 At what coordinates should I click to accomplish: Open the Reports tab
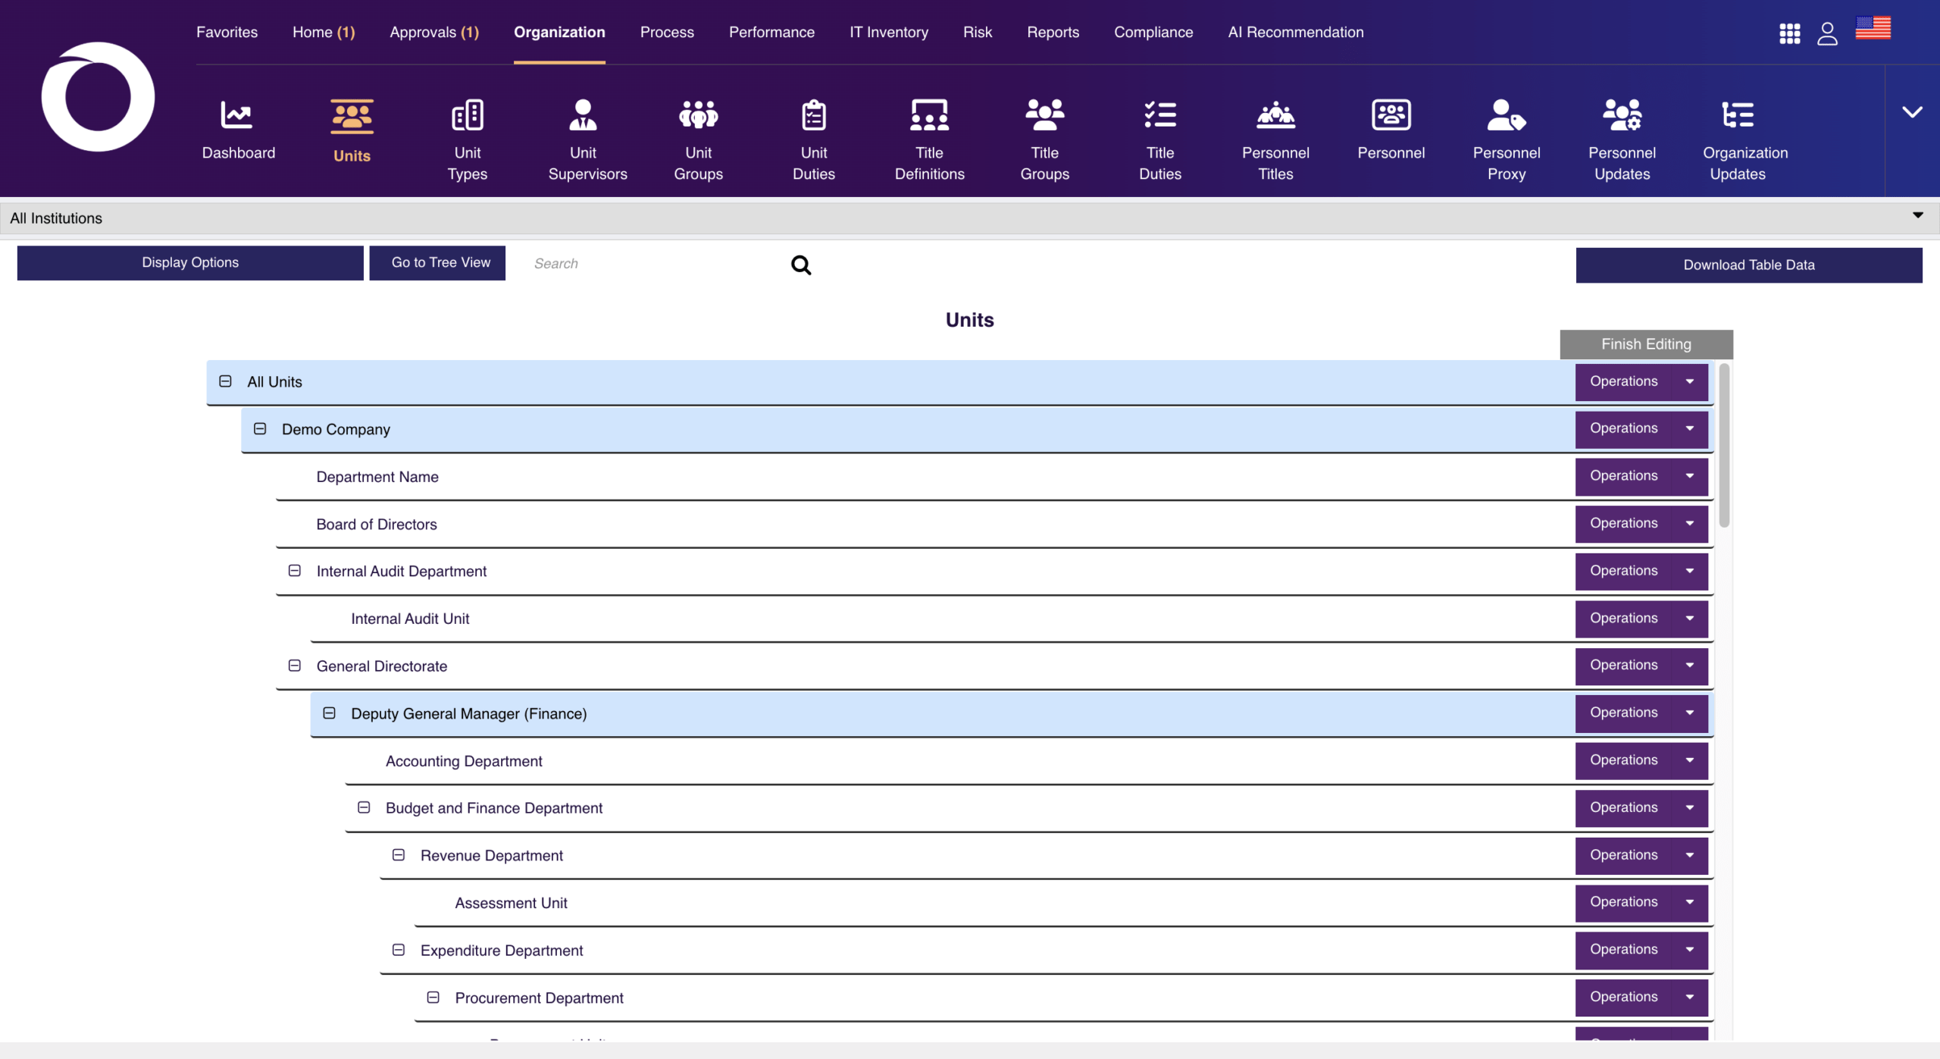pyautogui.click(x=1053, y=32)
